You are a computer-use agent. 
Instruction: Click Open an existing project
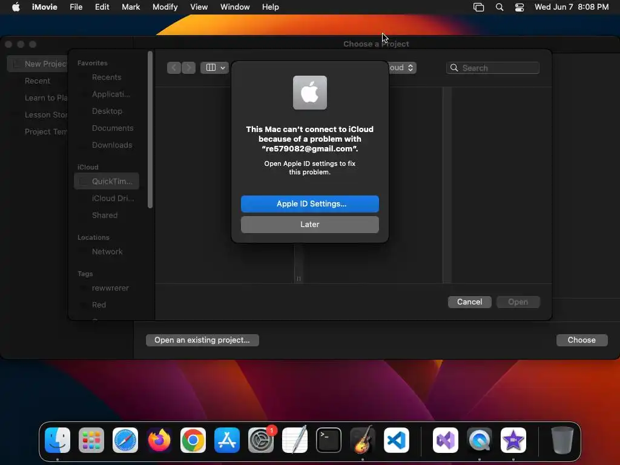point(202,340)
